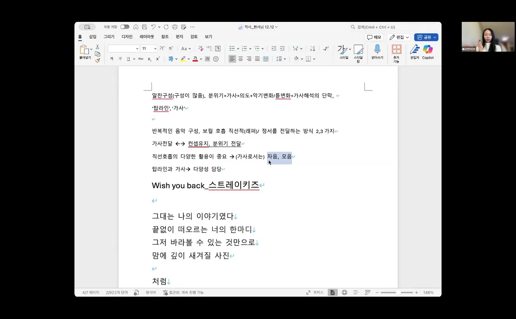The width and height of the screenshot is (516, 319).
Task: Toggle the 자동 저장 autosave switch
Action: point(125,27)
